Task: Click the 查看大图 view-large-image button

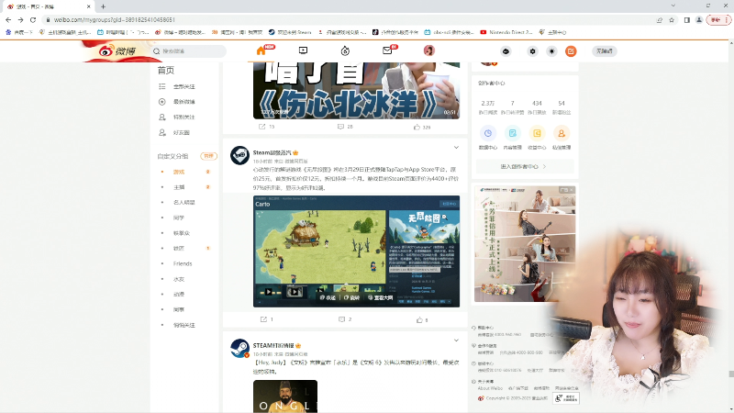Action: point(380,297)
